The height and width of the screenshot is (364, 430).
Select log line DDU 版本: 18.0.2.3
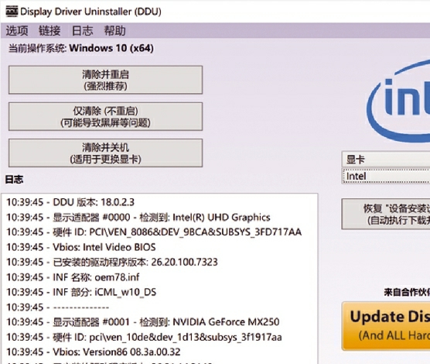(x=70, y=202)
